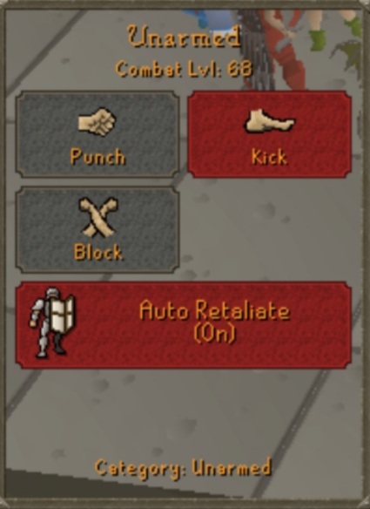The width and height of the screenshot is (370, 509).
Task: Choose the Block defensive style
Action: 98,229
